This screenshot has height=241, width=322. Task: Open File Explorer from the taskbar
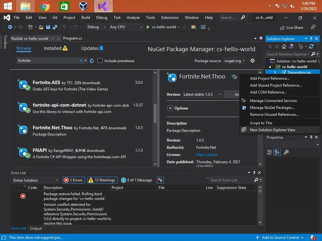(25, 6)
